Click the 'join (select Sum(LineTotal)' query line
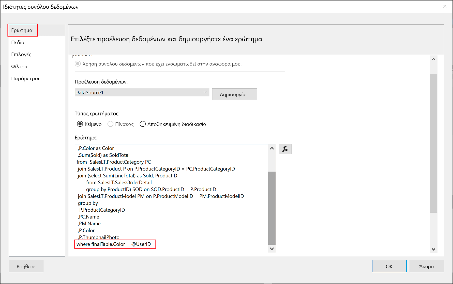The image size is (453, 284). point(127,176)
